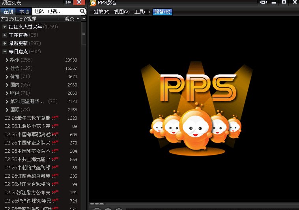Minimize the PPS window
This screenshot has width=299, height=210.
tap(274, 2)
